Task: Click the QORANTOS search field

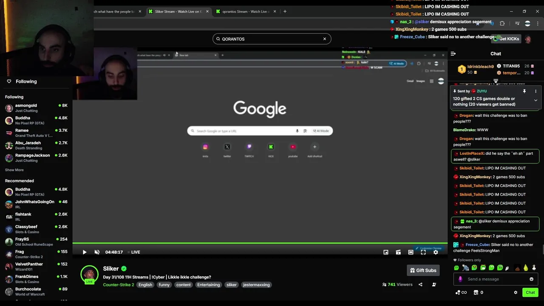Action: (x=272, y=39)
